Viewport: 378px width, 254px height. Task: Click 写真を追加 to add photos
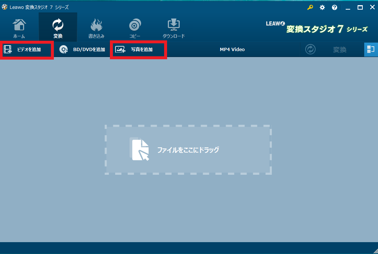[138, 50]
